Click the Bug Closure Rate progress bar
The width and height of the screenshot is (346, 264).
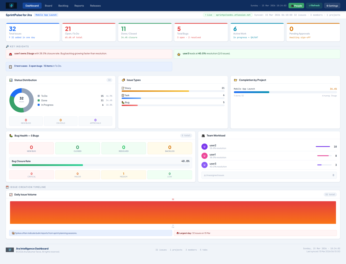click(x=101, y=165)
